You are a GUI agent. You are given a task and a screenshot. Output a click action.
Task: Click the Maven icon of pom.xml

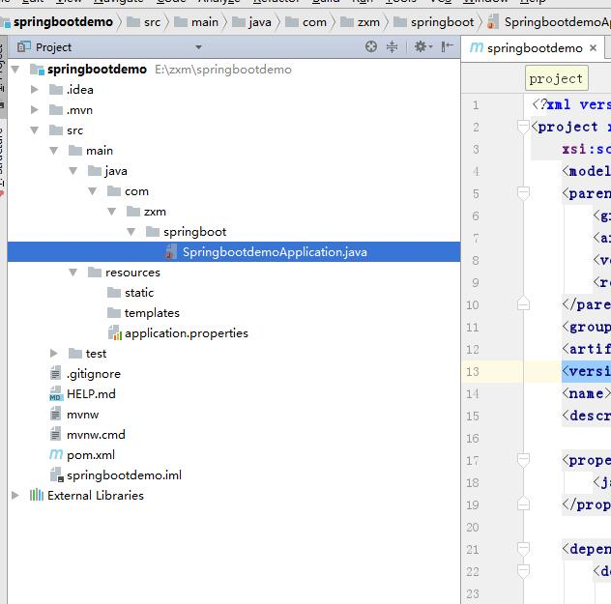[56, 454]
